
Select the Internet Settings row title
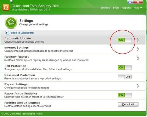point(16,48)
